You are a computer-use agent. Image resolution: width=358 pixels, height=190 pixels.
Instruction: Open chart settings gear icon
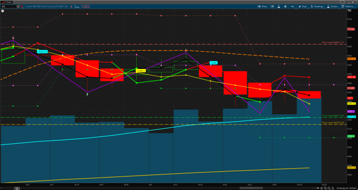coord(285,6)
